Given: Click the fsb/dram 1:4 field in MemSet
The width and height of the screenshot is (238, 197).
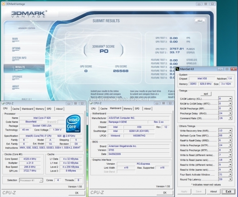Looking at the screenshot, I should [x=230, y=79].
